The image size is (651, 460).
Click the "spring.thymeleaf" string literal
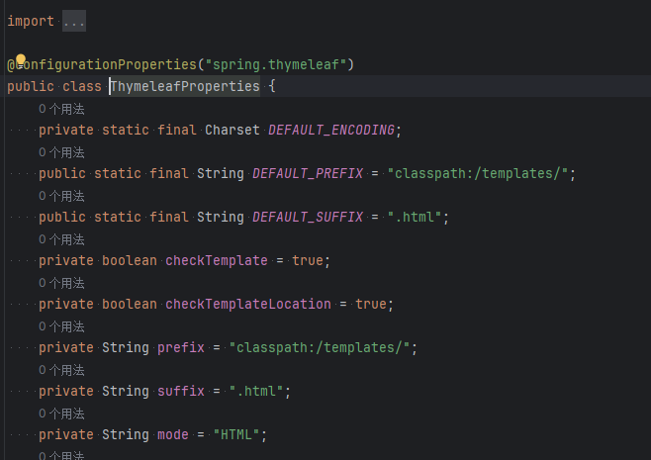coord(276,64)
